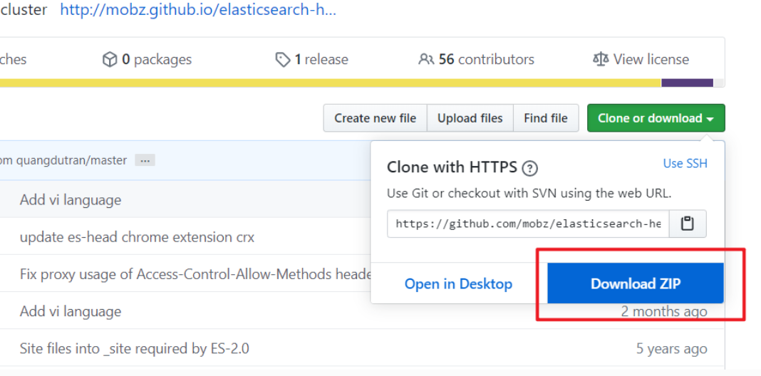Click the Download ZIP button
Screen dimensions: 761x376
pyautogui.click(x=636, y=283)
